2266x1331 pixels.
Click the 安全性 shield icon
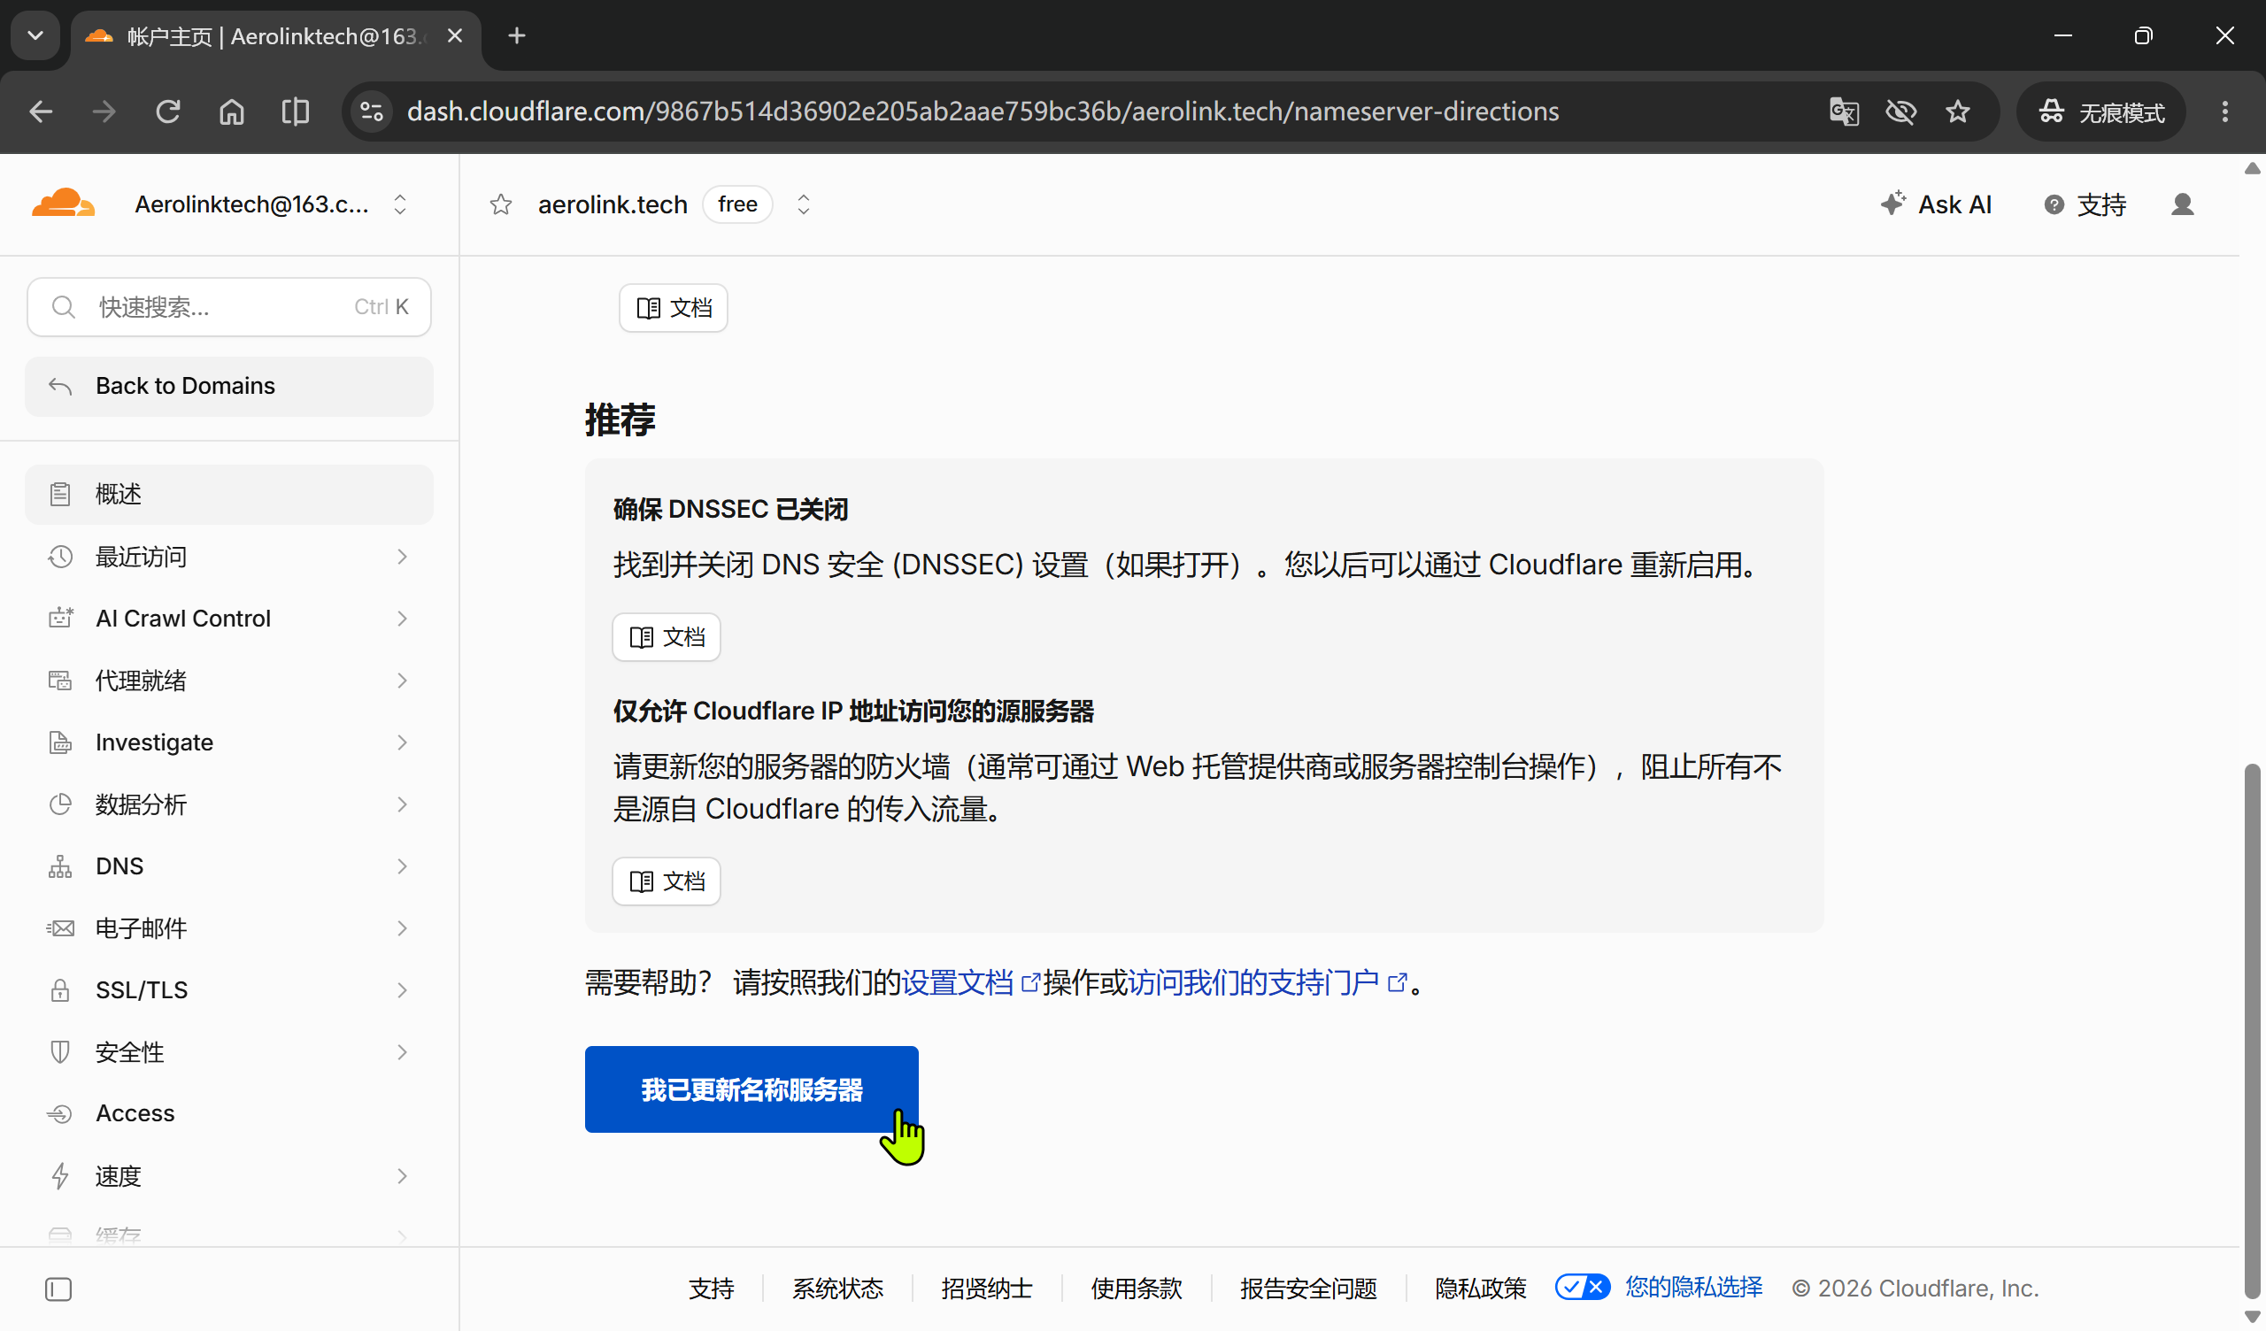(60, 1051)
